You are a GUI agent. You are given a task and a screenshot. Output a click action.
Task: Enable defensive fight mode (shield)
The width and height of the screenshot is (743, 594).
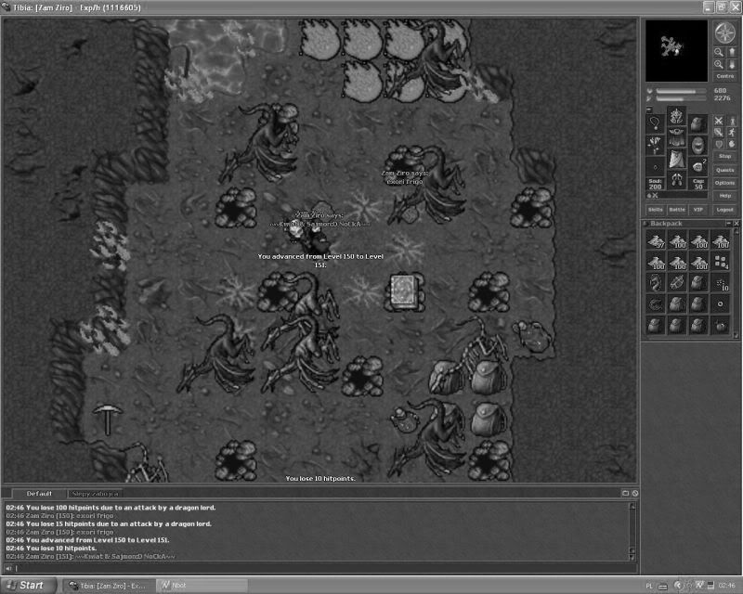click(x=719, y=144)
